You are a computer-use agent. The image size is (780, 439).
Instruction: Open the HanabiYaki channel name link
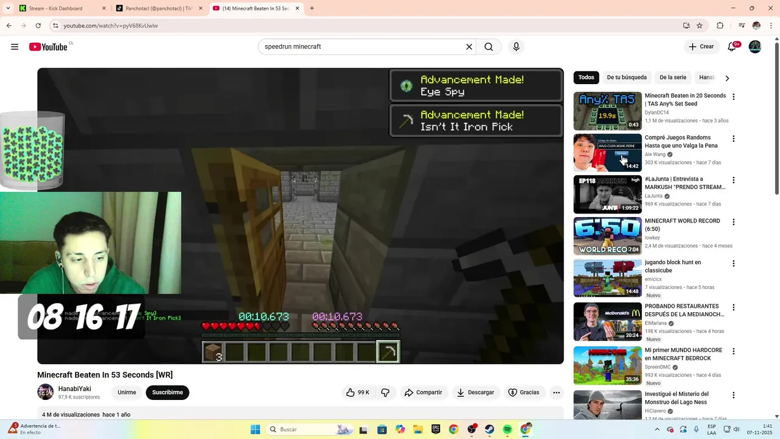tap(75, 389)
